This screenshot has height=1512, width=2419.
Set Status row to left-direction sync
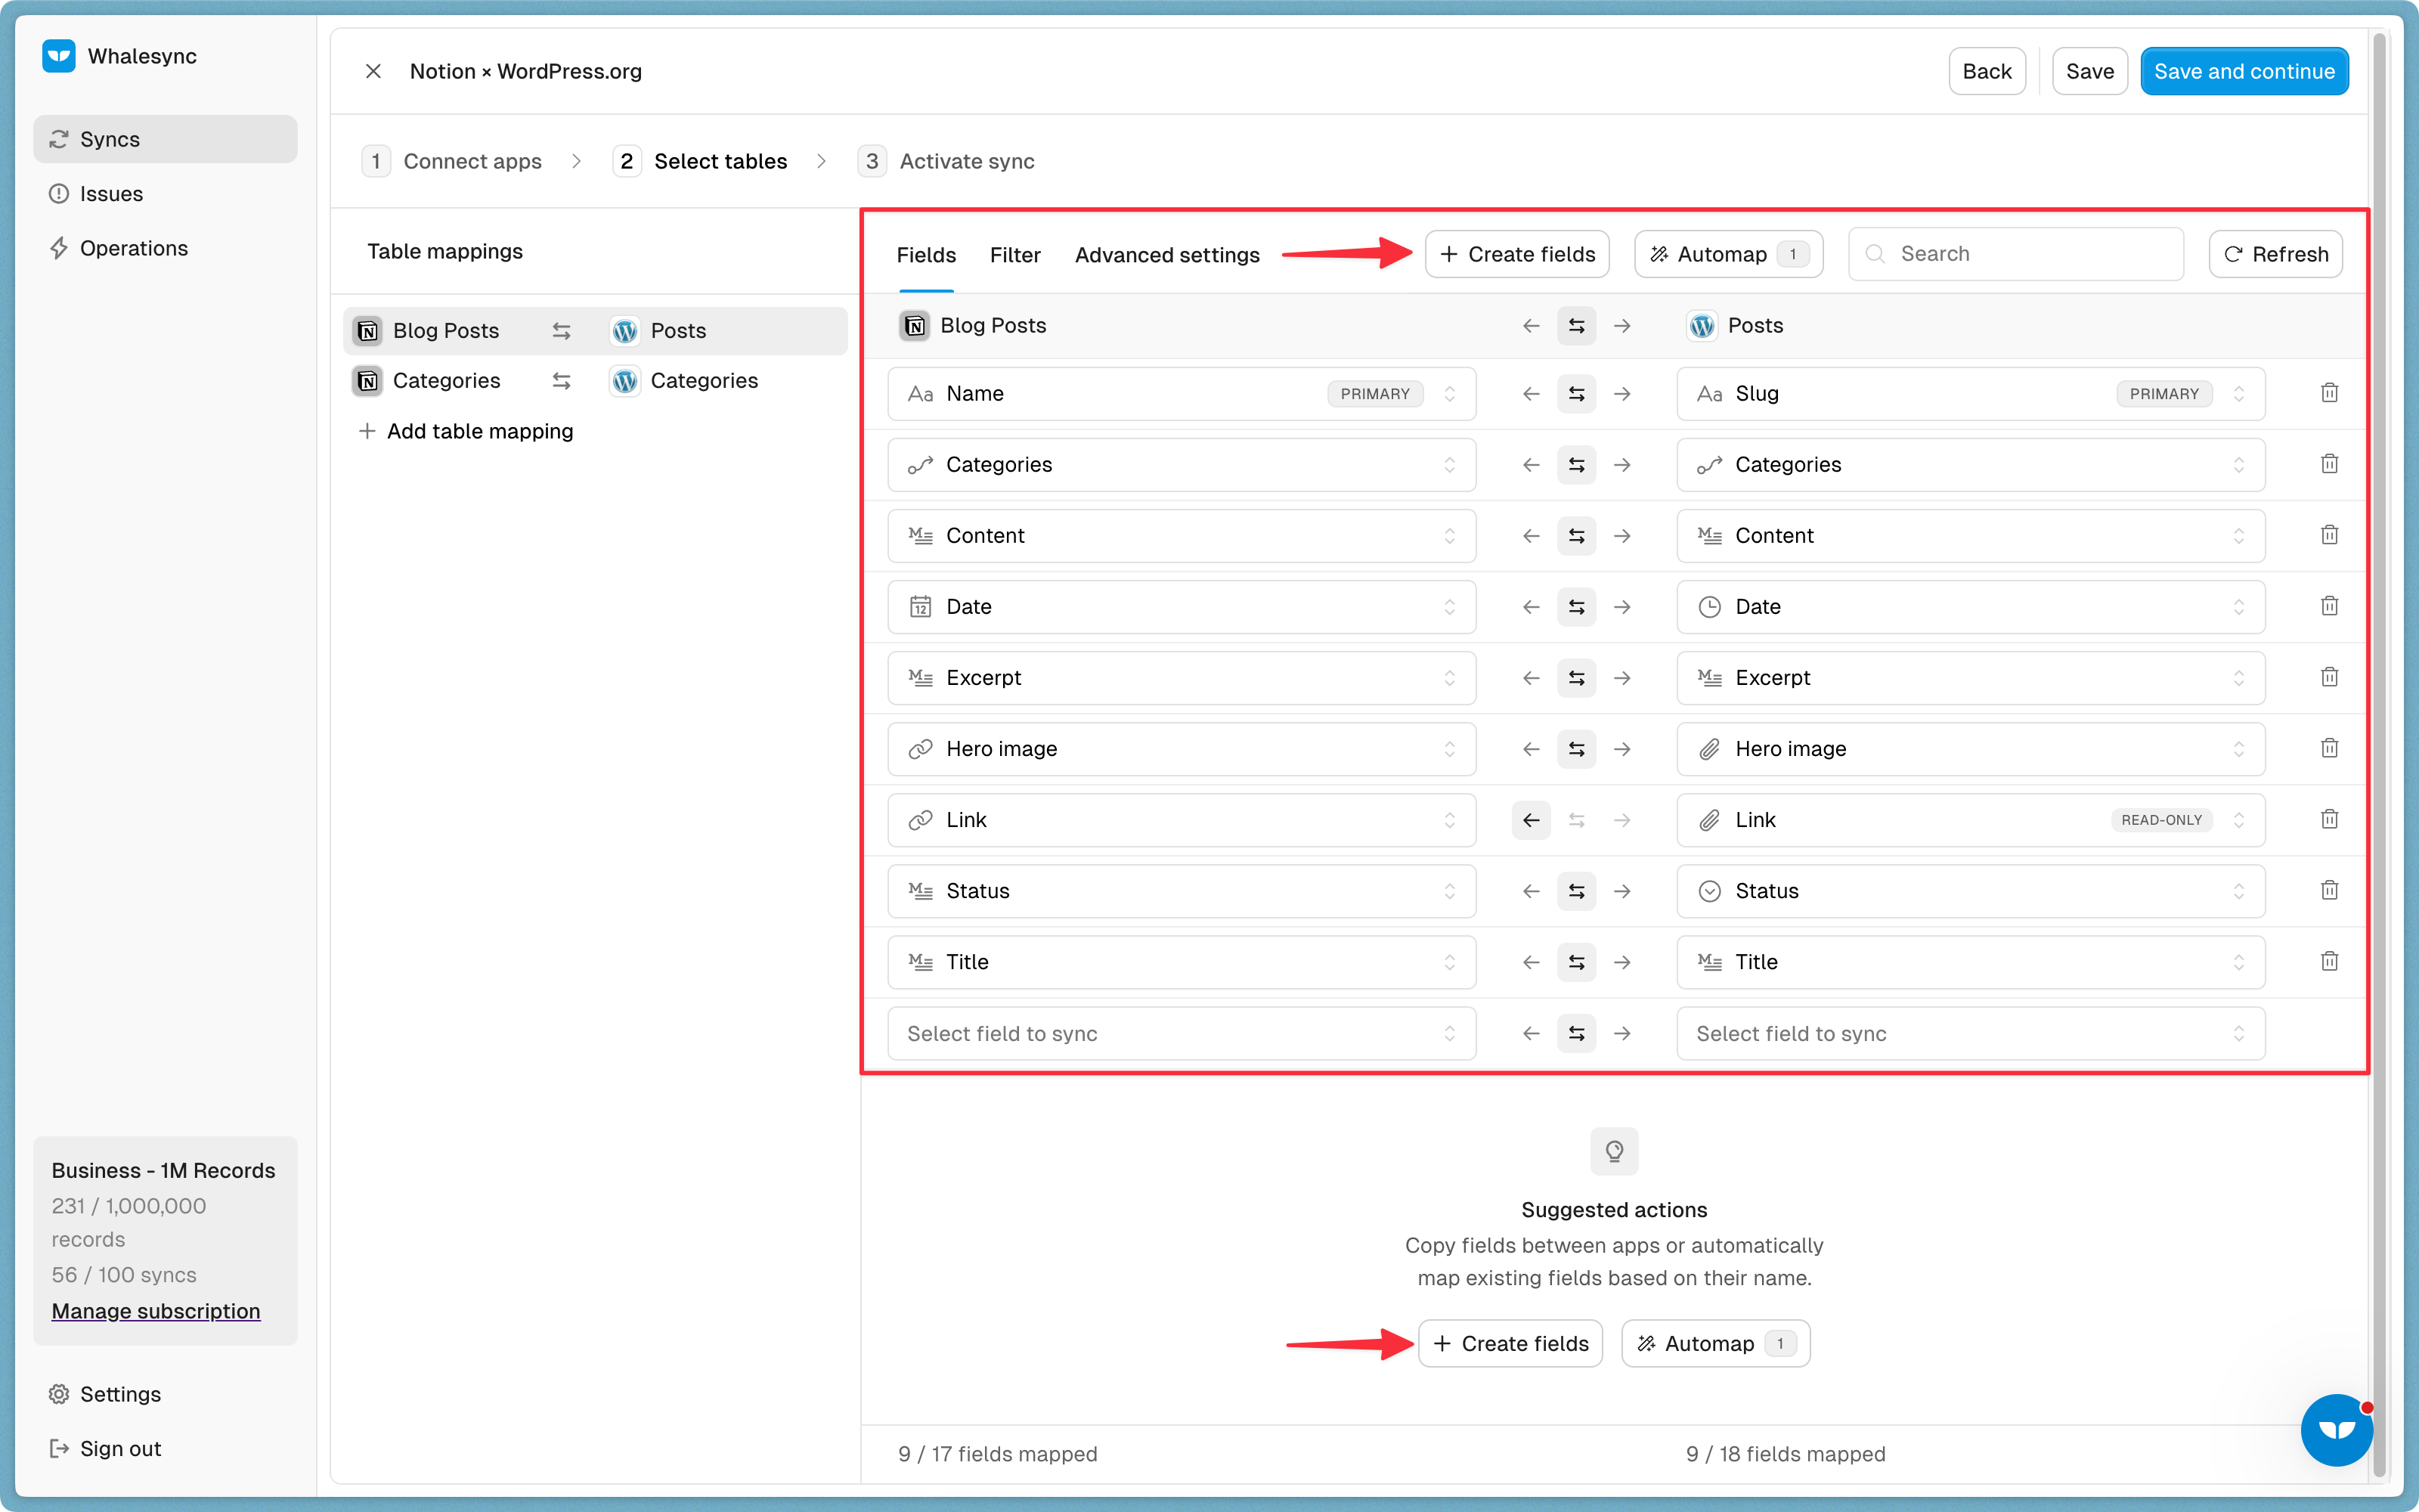[1530, 891]
